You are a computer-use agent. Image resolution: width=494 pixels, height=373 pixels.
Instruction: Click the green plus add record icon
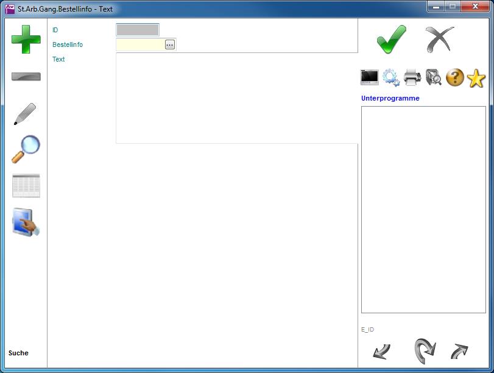(x=26, y=39)
